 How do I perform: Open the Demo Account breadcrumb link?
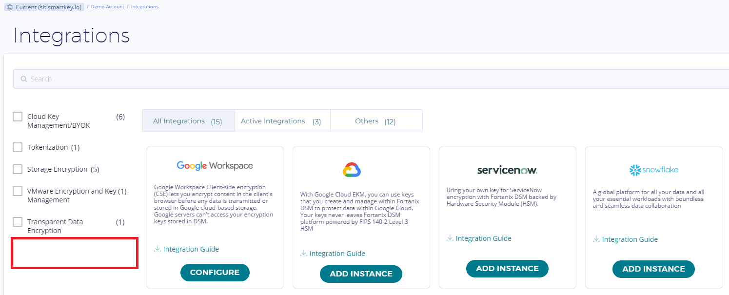click(107, 7)
